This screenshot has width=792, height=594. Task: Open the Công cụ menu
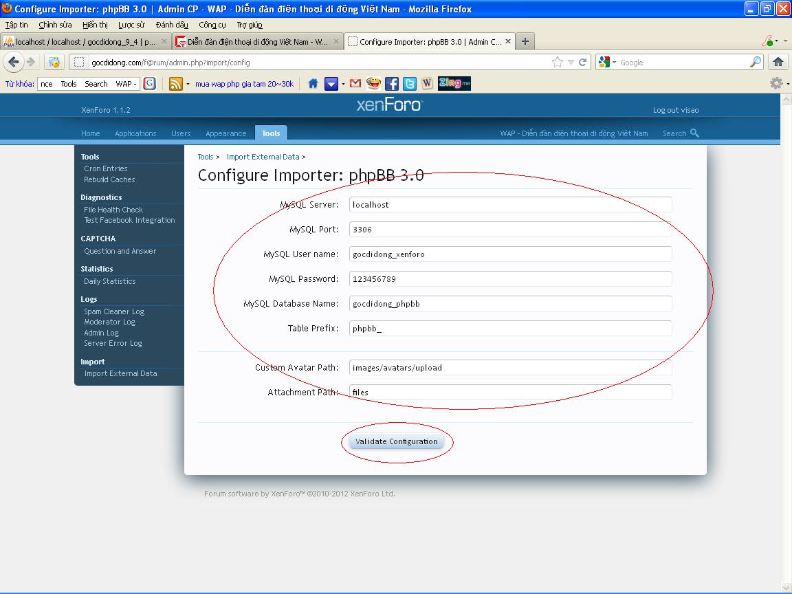[x=212, y=25]
